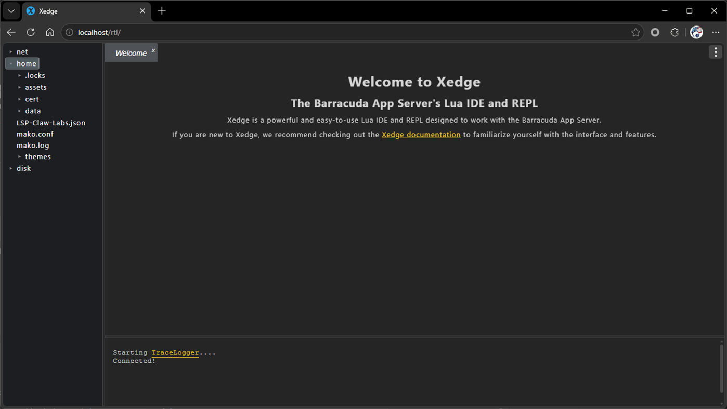
Task: Go to the browser home page icon
Action: coord(50,32)
